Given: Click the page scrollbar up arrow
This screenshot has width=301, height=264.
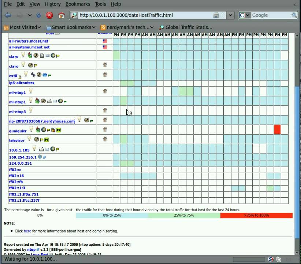Looking at the screenshot, I should tap(297, 36).
